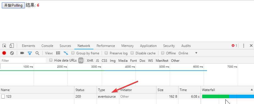254x104 pixels.
Task: Filter requests by Doc
Action: coord(142,61)
